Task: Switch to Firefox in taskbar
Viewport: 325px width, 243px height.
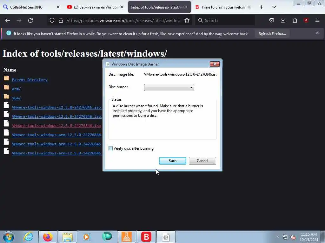Action: pyautogui.click(x=48, y=237)
